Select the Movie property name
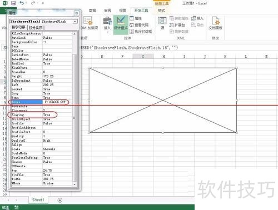Image resolution: width=278 pixels, height=210 pixels. (27, 102)
